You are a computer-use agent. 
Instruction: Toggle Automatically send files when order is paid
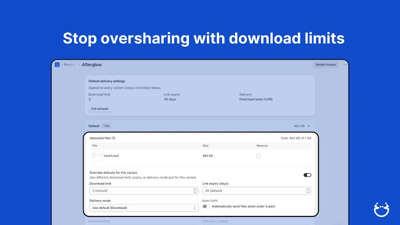[206, 206]
